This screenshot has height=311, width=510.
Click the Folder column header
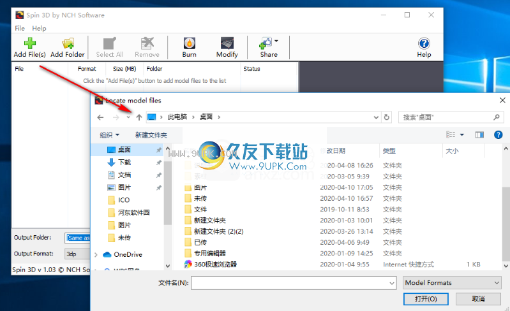(154, 68)
